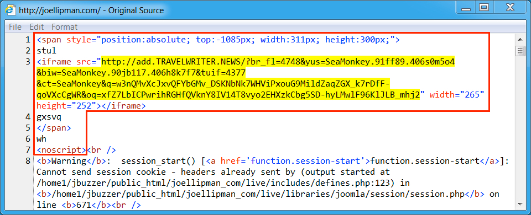
Task: Click the scrollbar up arrow
Action: click(519, 39)
